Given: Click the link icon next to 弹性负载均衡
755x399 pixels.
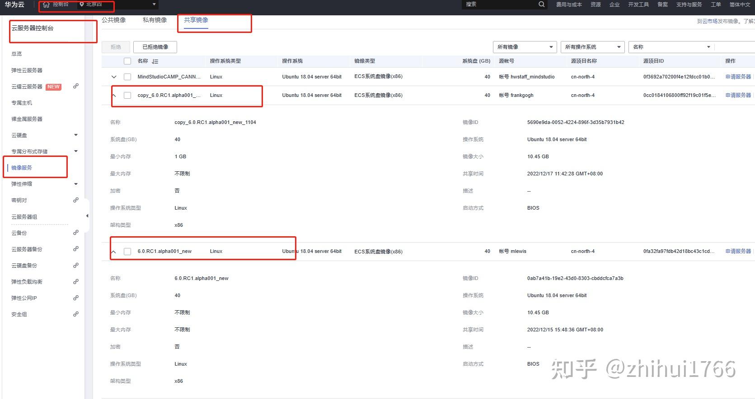Looking at the screenshot, I should [76, 281].
